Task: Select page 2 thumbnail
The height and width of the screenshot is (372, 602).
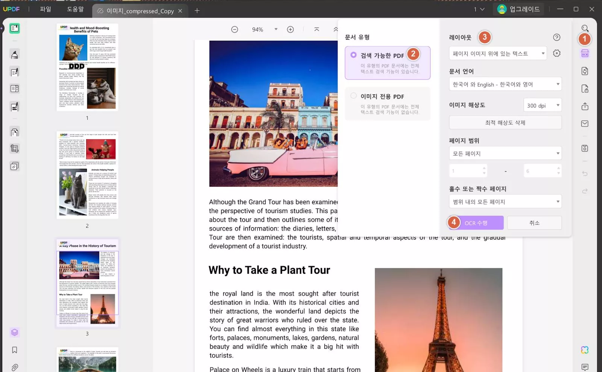Action: (x=87, y=175)
